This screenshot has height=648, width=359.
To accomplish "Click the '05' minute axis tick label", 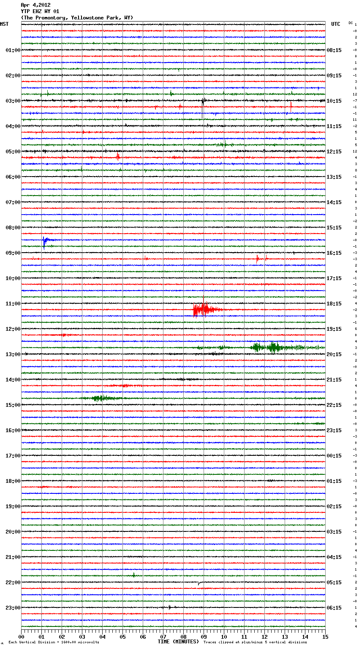I will (122, 637).
